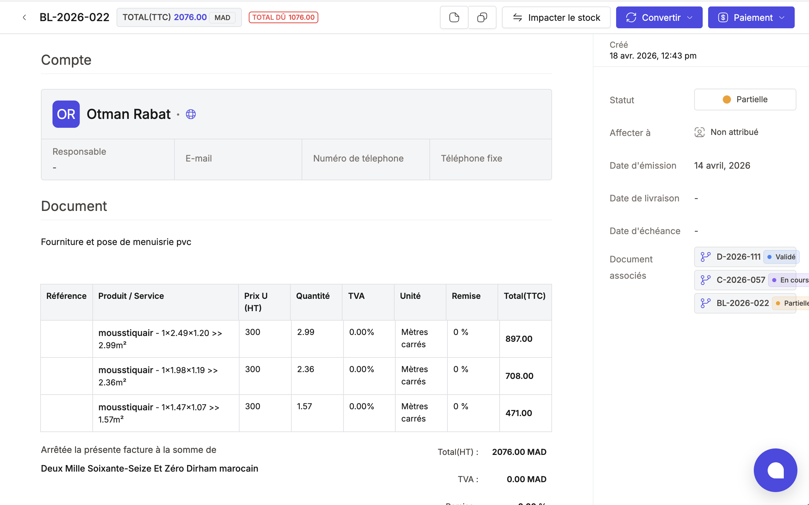Screen dimensions: 809x505
Task: Open associated document BL-2026-022
Action: (743, 303)
